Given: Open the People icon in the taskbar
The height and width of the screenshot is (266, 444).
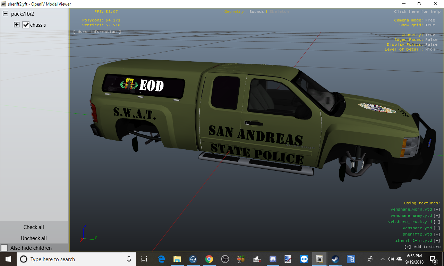Looking at the screenshot, I should pyautogui.click(x=370, y=259).
